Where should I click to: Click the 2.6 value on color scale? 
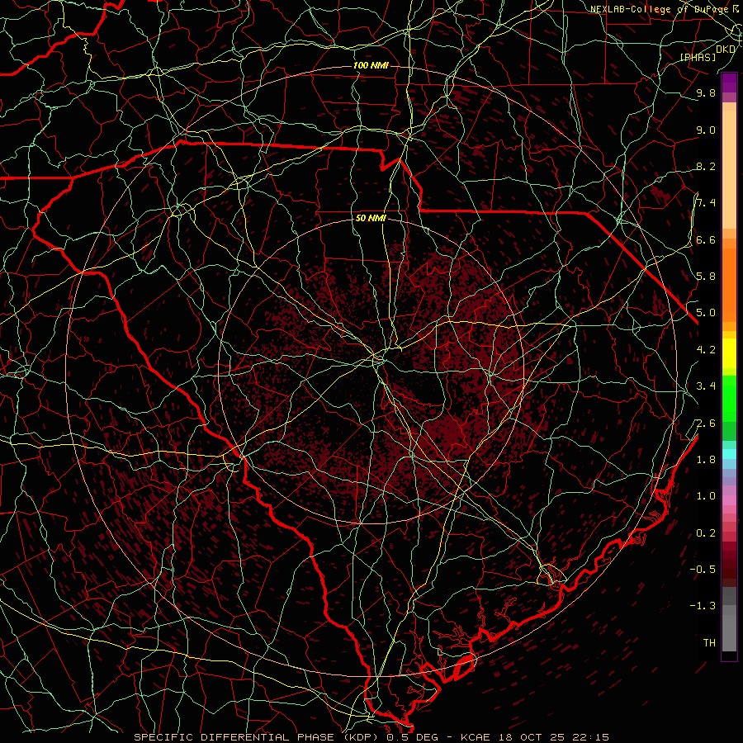click(706, 424)
